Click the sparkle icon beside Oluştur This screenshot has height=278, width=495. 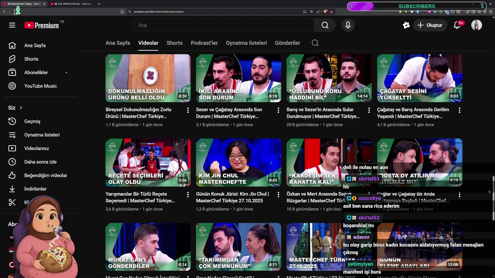point(406,25)
